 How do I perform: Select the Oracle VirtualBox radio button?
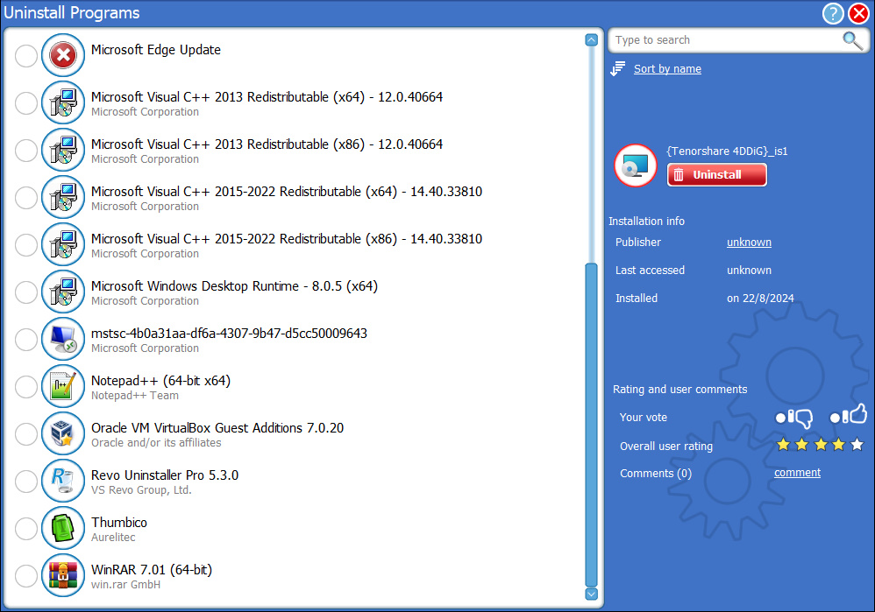(26, 434)
